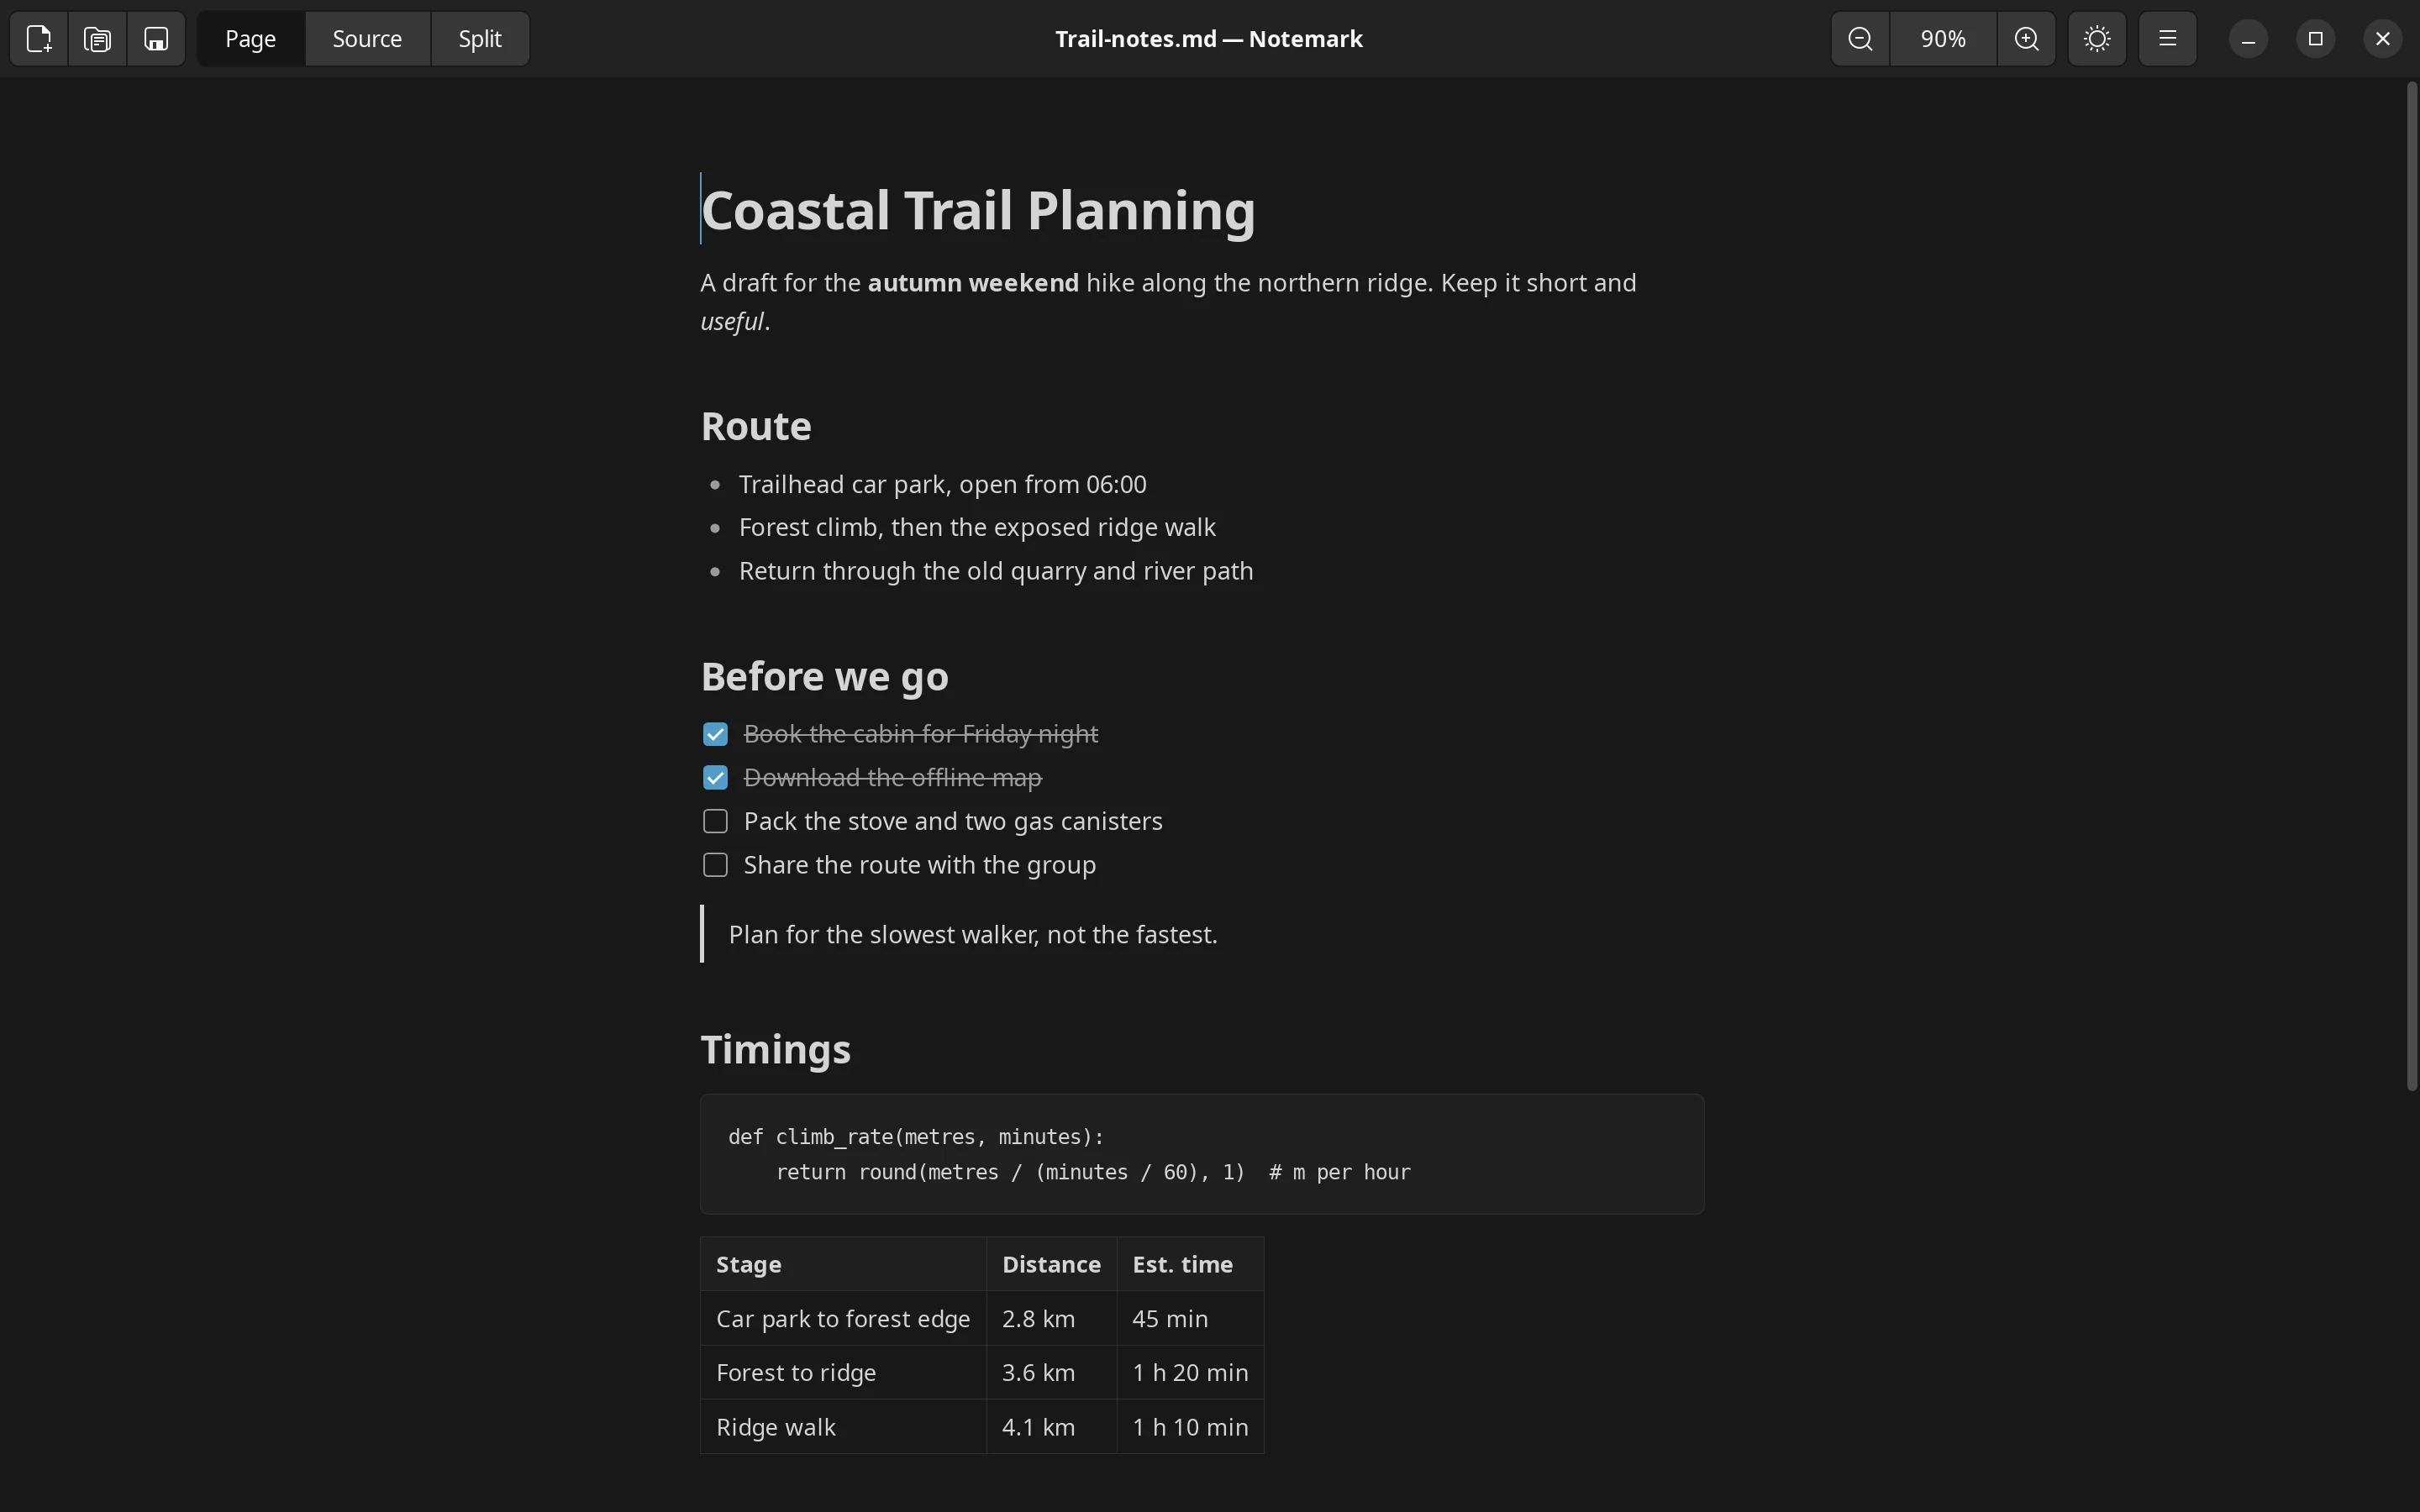Click the 'Before we go' heading
Screen dimensions: 2420x1512
coord(825,677)
